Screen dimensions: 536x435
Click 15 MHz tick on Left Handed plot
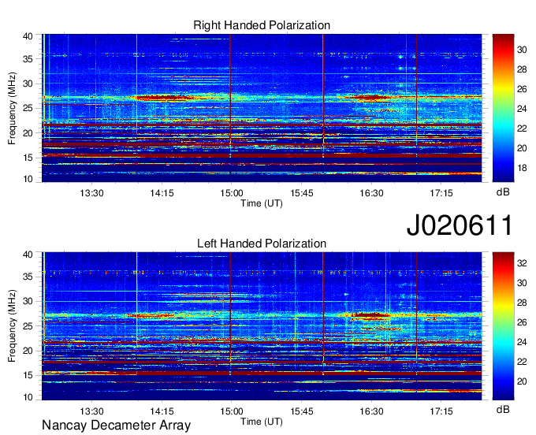[x=28, y=376]
